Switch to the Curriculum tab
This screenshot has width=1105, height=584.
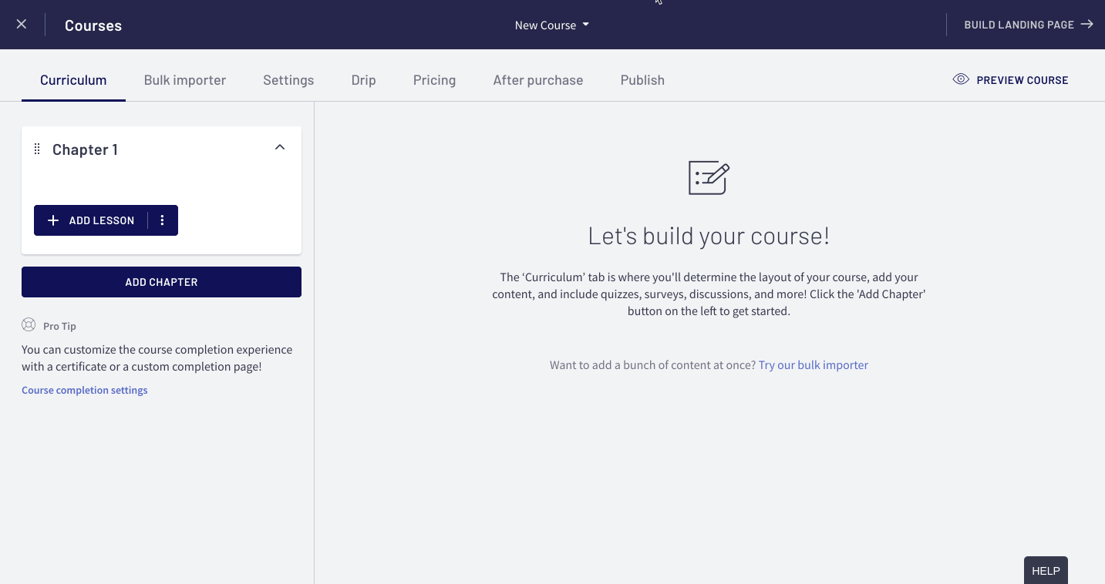pyautogui.click(x=73, y=80)
